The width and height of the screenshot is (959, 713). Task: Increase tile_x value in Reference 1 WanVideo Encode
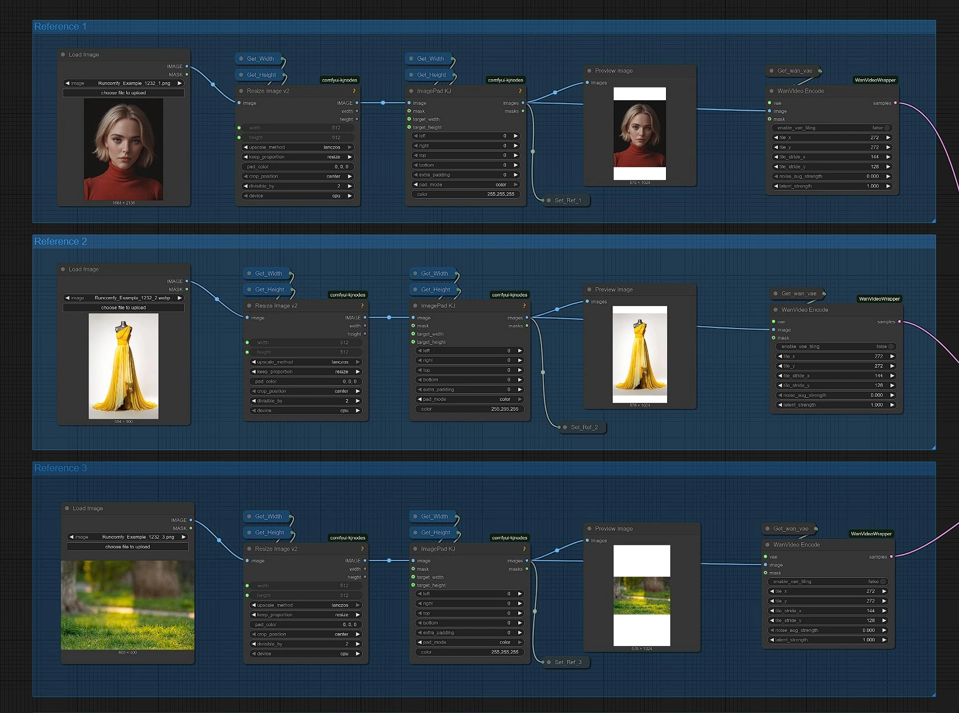[x=888, y=137]
